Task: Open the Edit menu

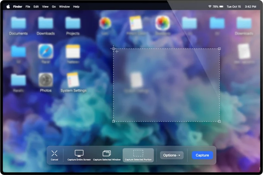Action: [36, 6]
